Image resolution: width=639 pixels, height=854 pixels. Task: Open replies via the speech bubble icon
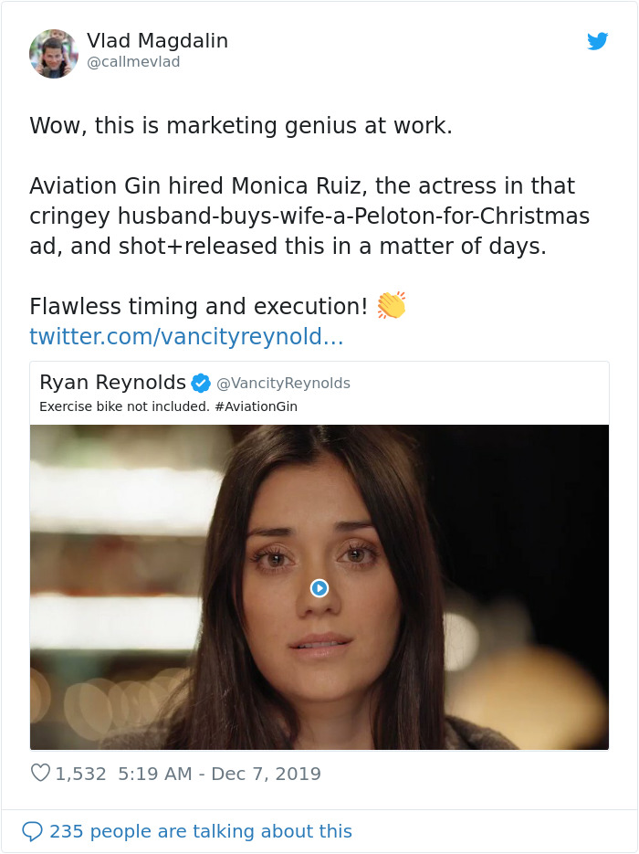pos(36,831)
